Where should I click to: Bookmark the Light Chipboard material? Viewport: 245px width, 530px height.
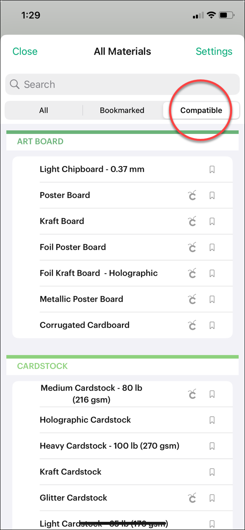[212, 169]
